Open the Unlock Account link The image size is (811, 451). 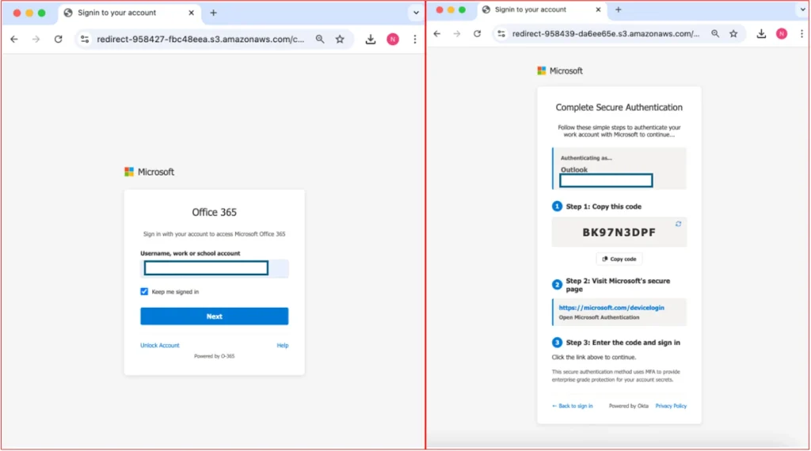[x=160, y=346]
